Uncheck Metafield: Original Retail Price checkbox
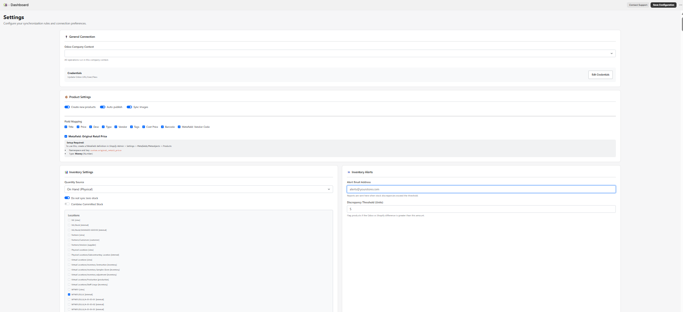683x312 pixels. click(x=66, y=137)
